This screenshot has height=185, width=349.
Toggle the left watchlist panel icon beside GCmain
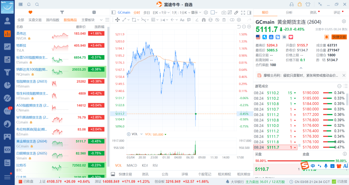tap(113, 13)
